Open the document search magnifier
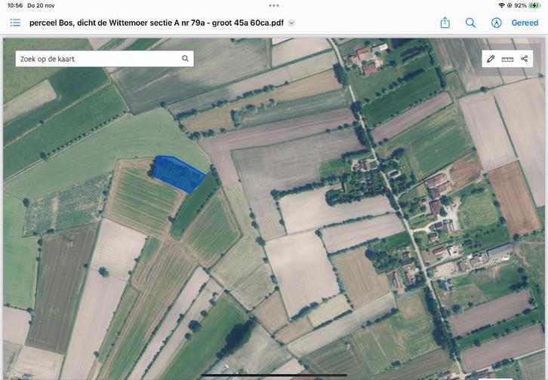The height and width of the screenshot is (380, 548). (470, 23)
